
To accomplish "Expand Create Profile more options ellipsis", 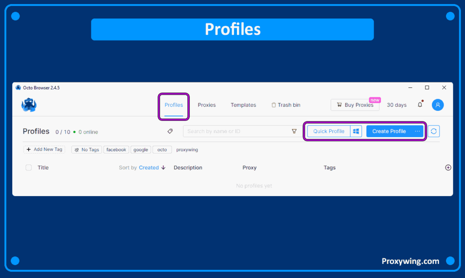I will coord(417,131).
